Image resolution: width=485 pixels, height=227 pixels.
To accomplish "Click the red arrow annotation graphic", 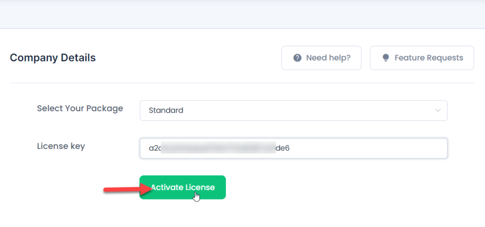I will pyautogui.click(x=128, y=188).
